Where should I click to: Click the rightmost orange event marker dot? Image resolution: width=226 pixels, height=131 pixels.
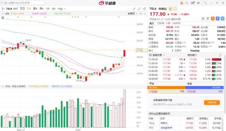point(119,17)
